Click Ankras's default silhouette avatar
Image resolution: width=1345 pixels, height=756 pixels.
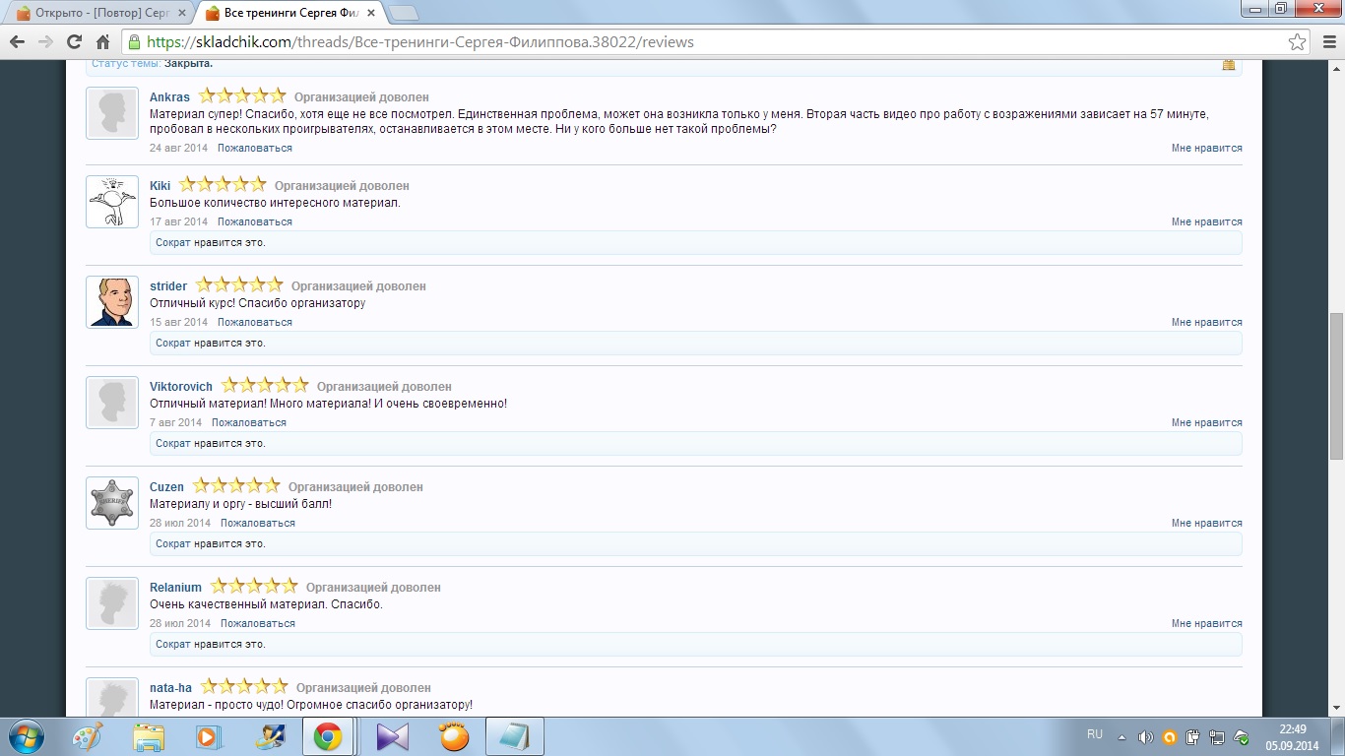112,113
